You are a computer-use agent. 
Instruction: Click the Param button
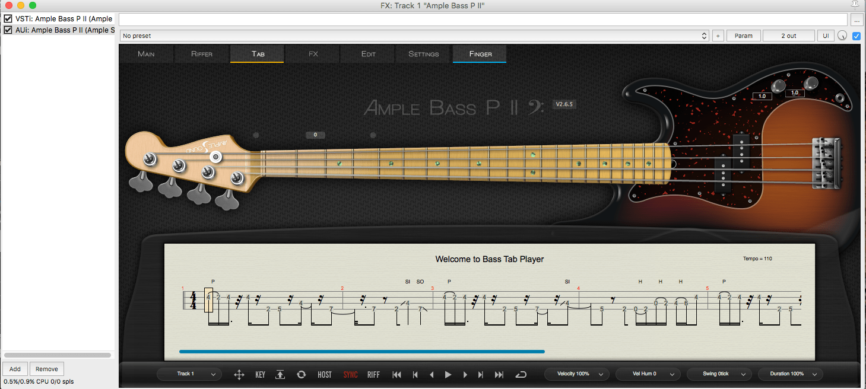(744, 36)
